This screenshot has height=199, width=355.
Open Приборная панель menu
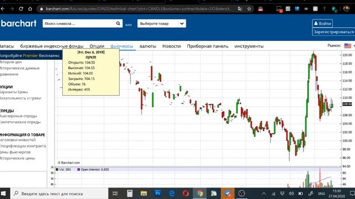pos(207,46)
